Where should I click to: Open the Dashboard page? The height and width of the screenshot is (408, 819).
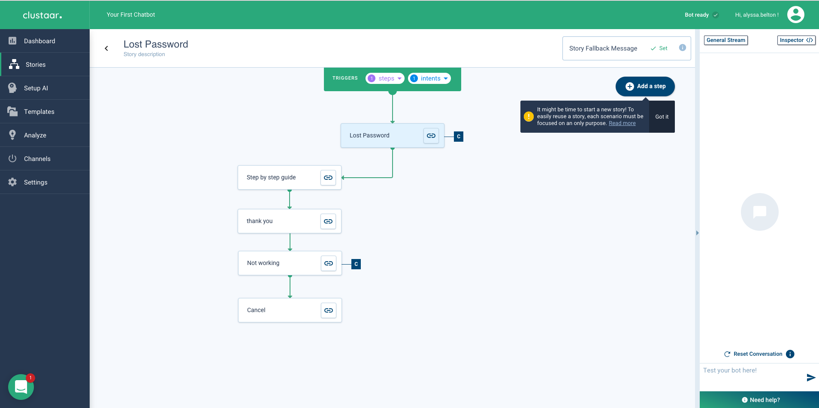point(45,41)
